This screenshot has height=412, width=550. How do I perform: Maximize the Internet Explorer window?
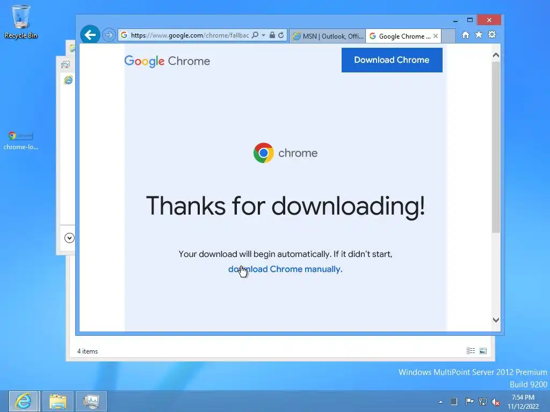470,20
